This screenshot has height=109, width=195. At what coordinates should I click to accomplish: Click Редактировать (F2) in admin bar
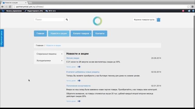(34, 11)
